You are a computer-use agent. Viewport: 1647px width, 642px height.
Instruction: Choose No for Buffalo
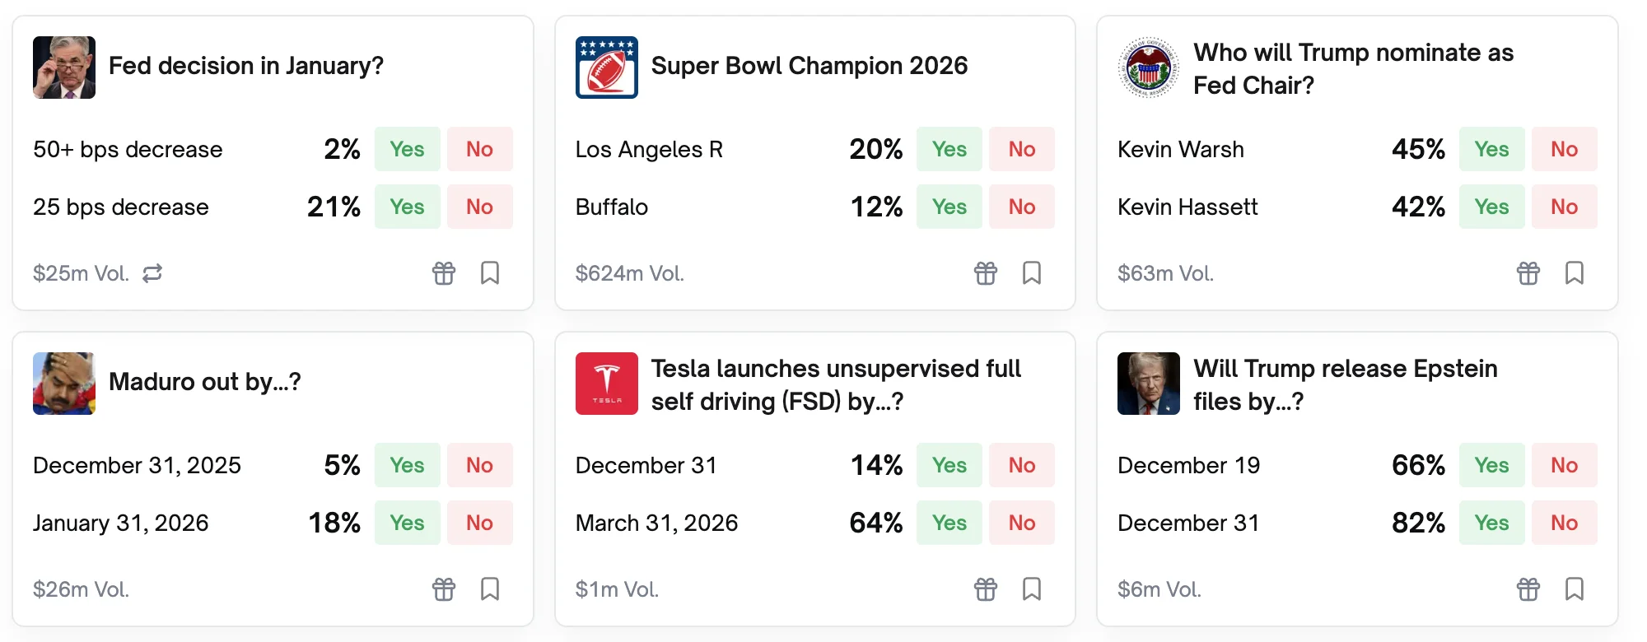(1021, 207)
